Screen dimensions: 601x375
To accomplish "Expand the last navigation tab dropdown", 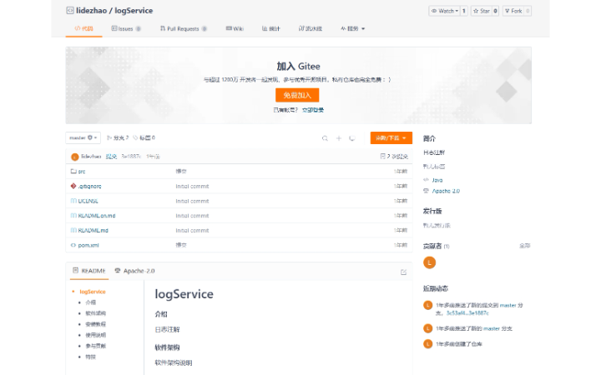I will [x=353, y=28].
